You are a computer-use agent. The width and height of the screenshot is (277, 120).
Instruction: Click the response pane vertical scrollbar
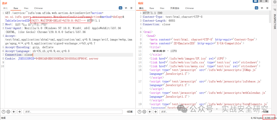(x=270, y=17)
